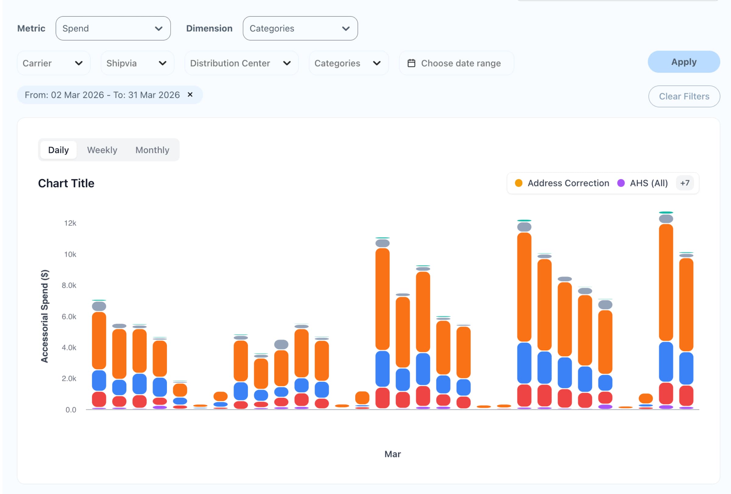Clear all filters with Clear Filters
Image resolution: width=731 pixels, height=494 pixels.
pyautogui.click(x=684, y=96)
